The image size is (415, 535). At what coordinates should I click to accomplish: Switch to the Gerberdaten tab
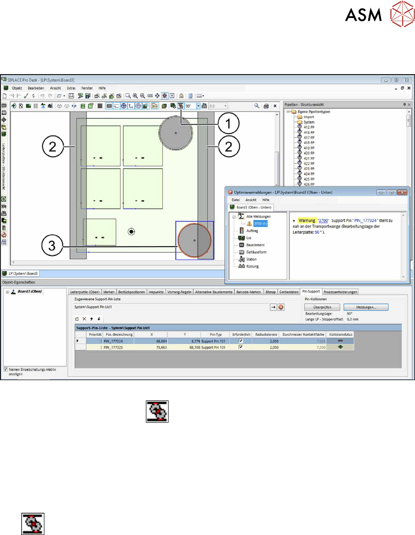[x=289, y=292]
